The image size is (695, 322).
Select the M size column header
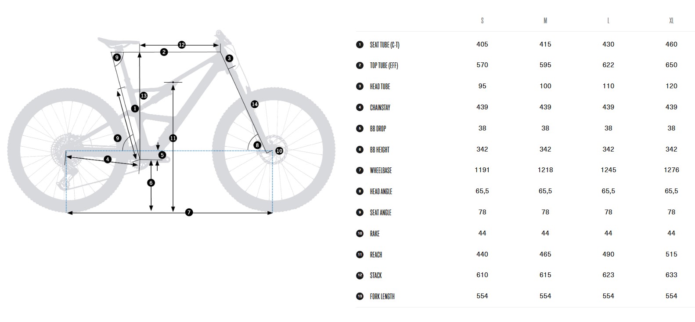coord(545,21)
